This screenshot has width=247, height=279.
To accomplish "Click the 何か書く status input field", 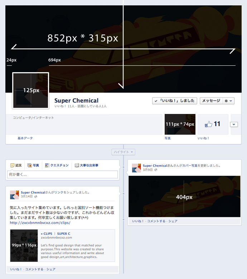I will click(x=62, y=175).
